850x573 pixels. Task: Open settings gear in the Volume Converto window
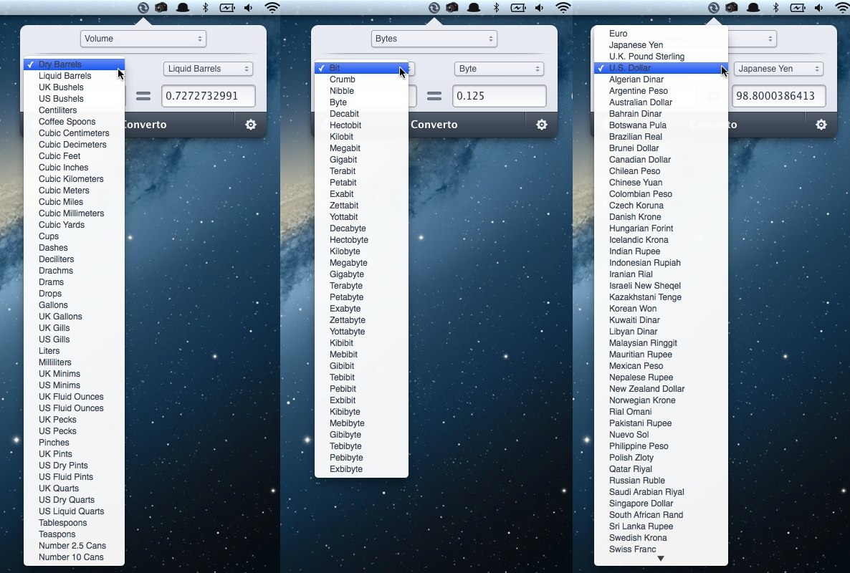click(x=250, y=125)
